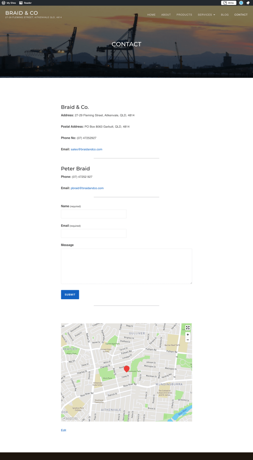Image resolution: width=253 pixels, height=460 pixels.
Task: Email sales@braidandco.com link
Action: [x=87, y=149]
